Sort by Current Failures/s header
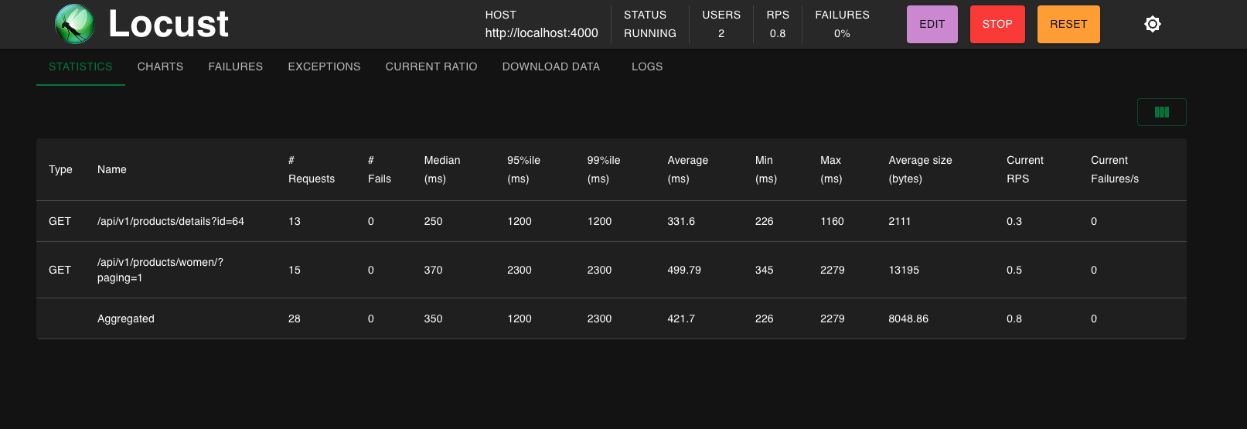This screenshot has width=1247, height=429. [1115, 169]
